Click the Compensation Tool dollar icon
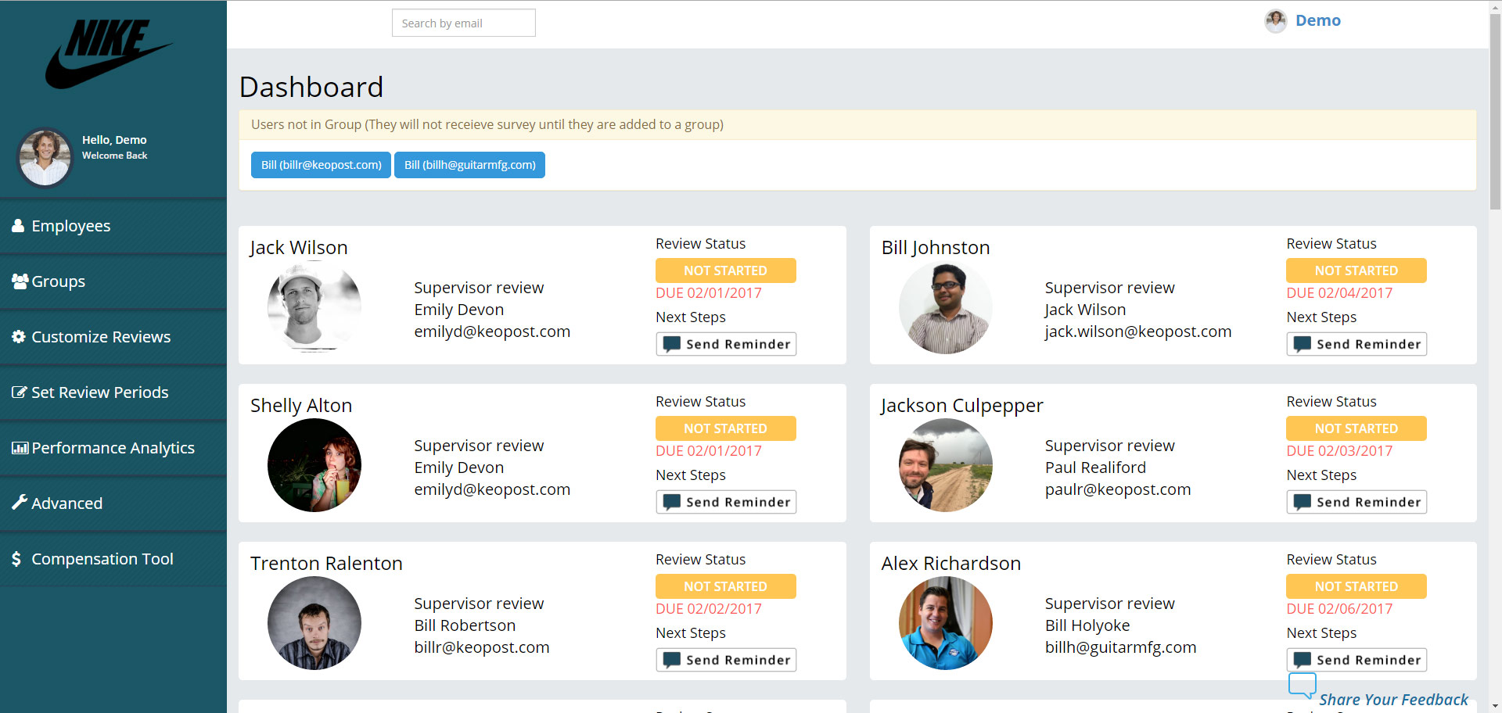 [16, 559]
